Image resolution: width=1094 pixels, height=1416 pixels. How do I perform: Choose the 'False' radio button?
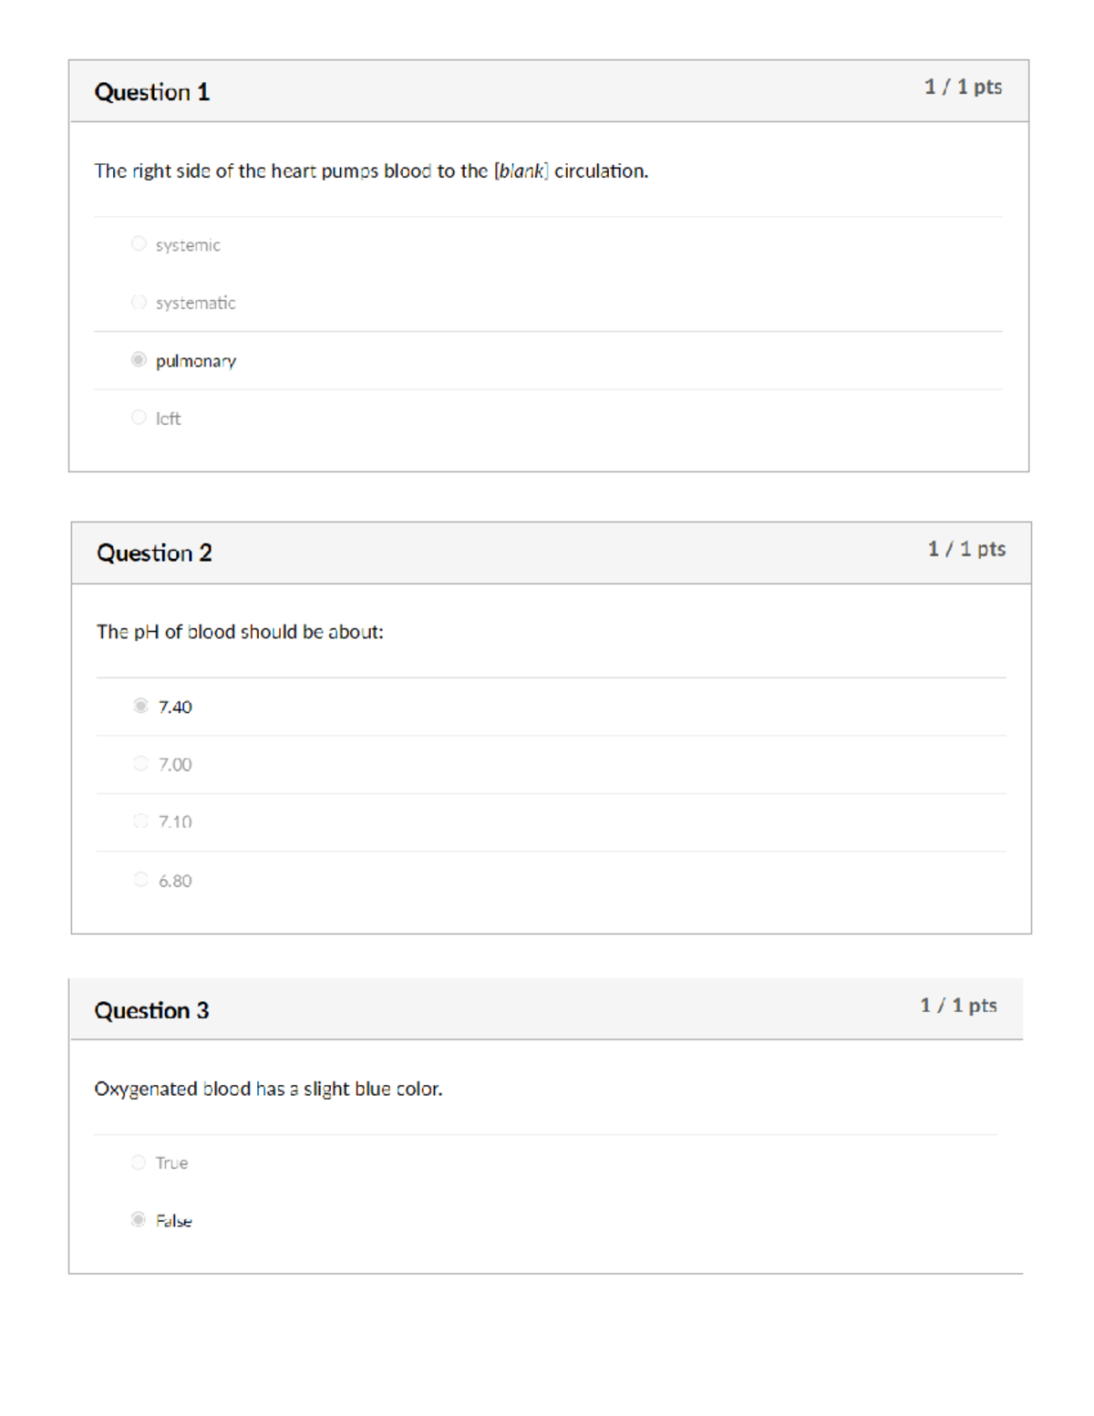[x=139, y=1219]
